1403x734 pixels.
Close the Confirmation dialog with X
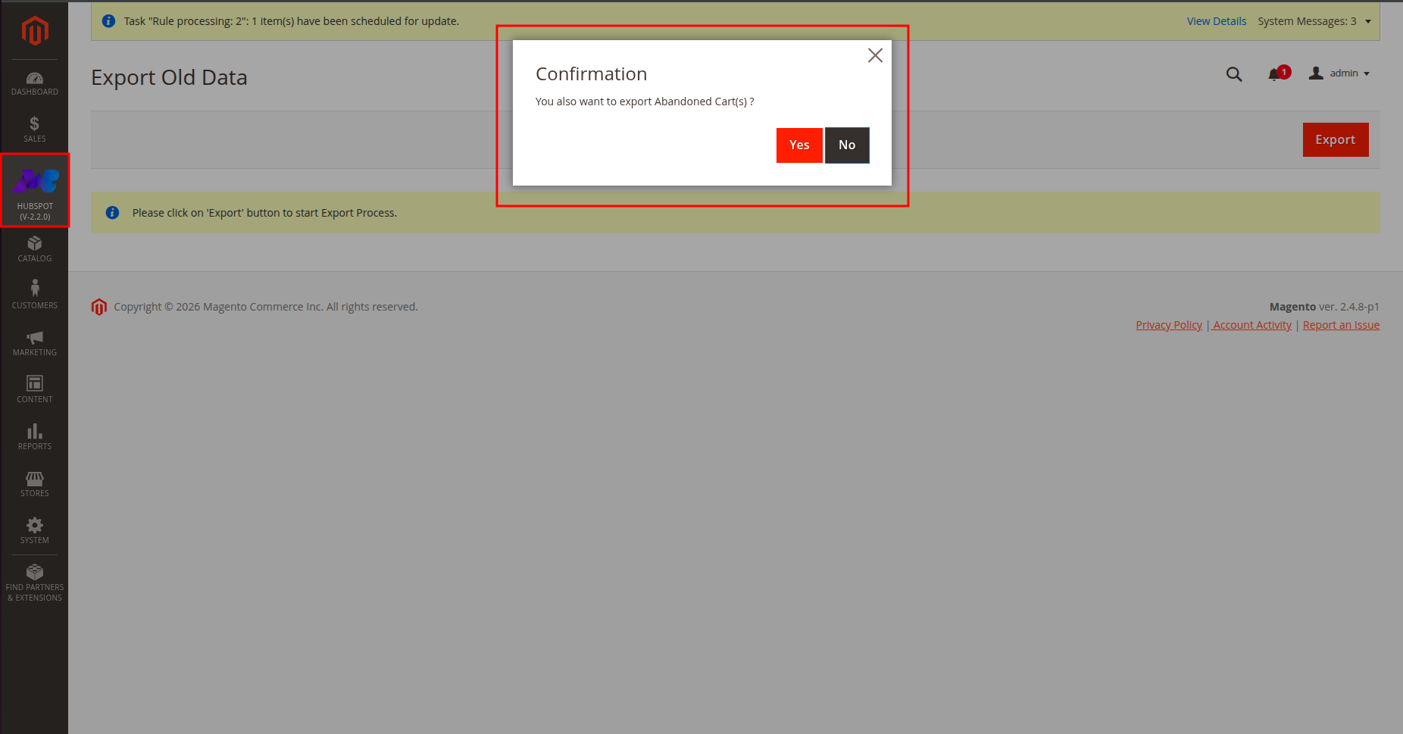tap(875, 55)
